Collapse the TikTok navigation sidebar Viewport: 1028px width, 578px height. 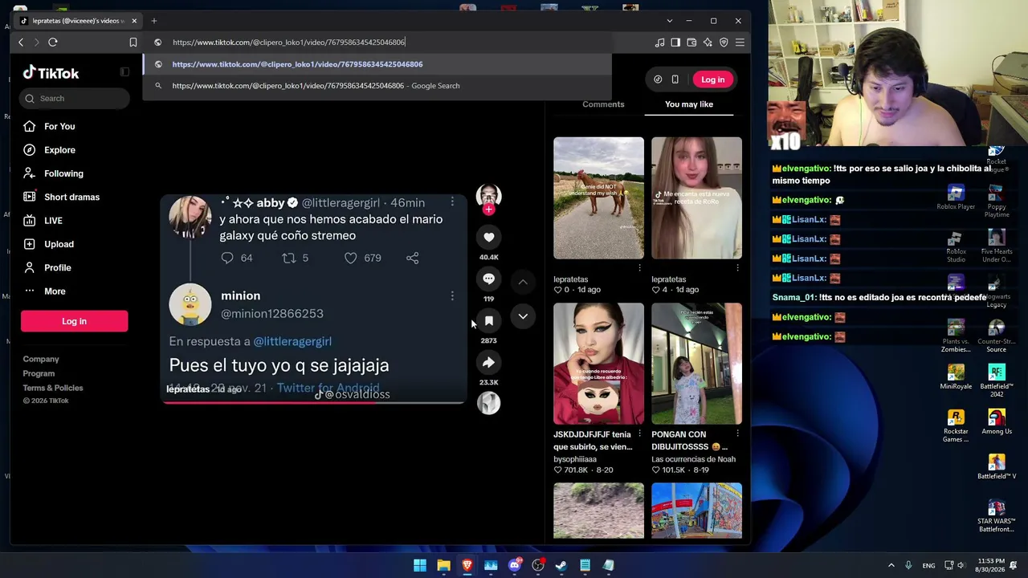[x=124, y=72]
